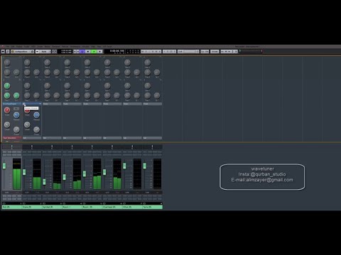Open the Transport menu
This screenshot has height=255, width=341.
point(56,47)
